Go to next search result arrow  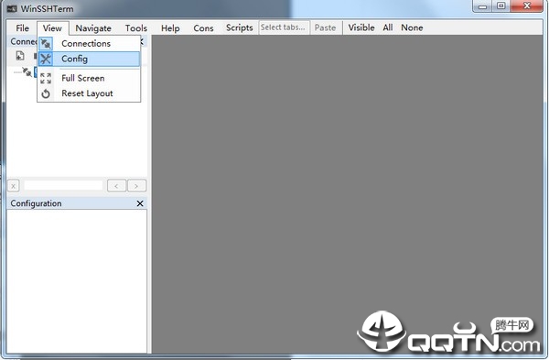(136, 186)
